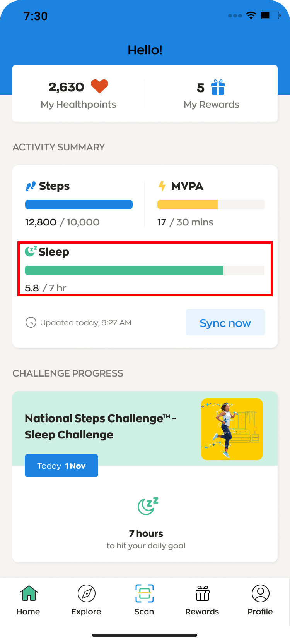The width and height of the screenshot is (290, 643).
Task: Tap the yellow MVPA progress bar
Action: tap(211, 205)
